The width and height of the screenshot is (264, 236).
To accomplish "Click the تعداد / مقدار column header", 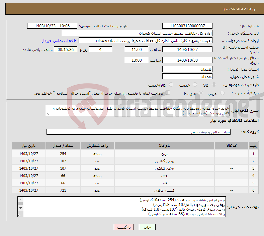I will click(63, 146).
